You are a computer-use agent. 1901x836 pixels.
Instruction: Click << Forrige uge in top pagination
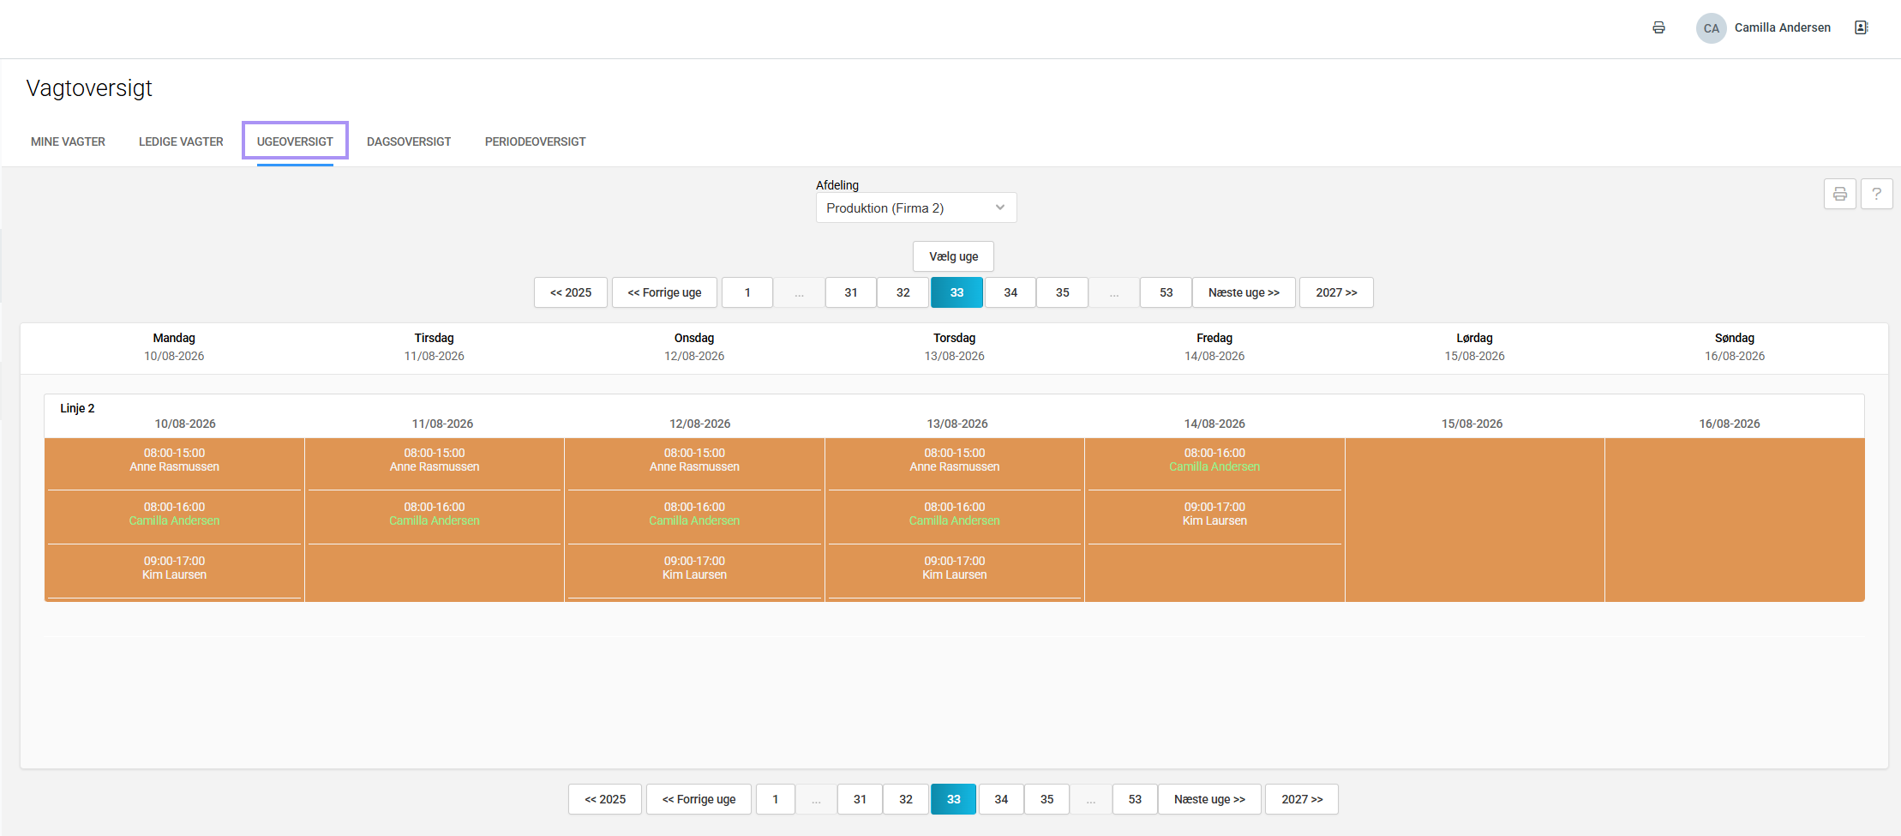point(664,292)
